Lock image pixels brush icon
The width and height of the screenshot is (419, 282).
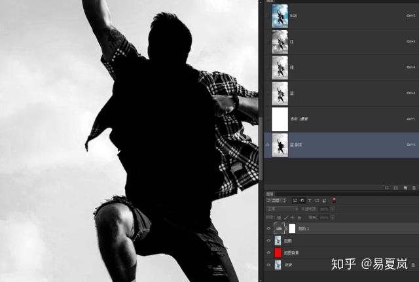(286, 218)
